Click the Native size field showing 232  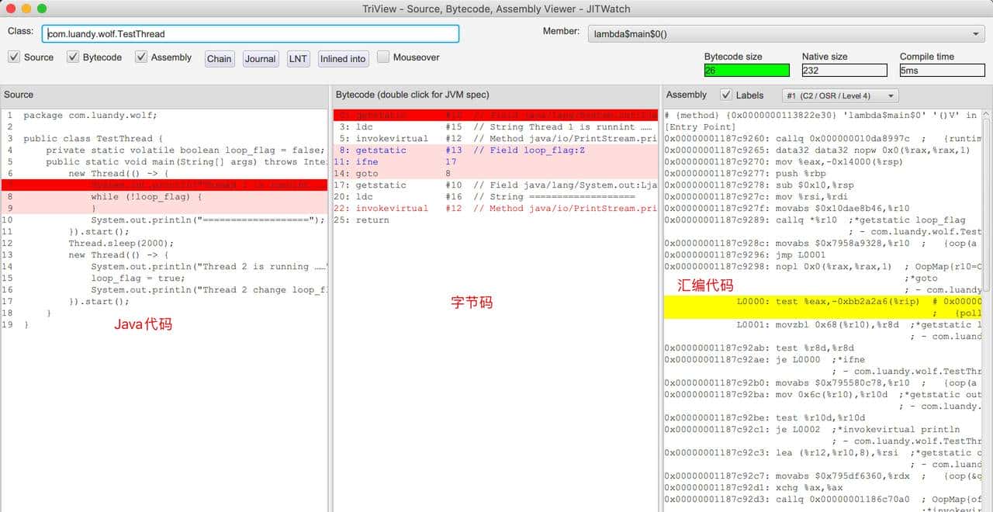[x=844, y=71]
